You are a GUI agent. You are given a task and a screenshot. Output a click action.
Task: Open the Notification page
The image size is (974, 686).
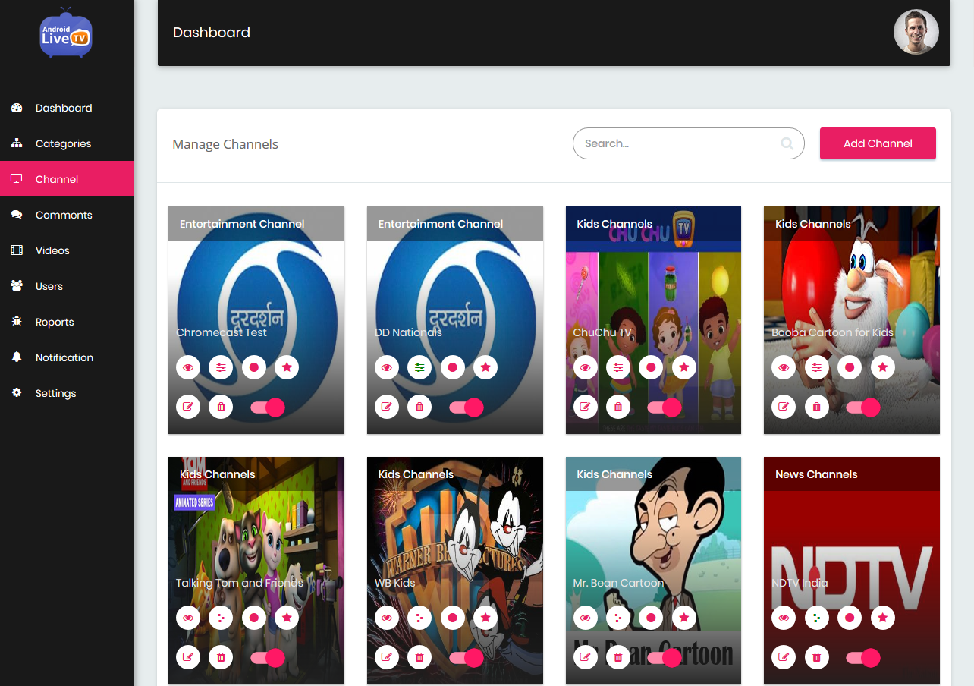[x=67, y=357]
